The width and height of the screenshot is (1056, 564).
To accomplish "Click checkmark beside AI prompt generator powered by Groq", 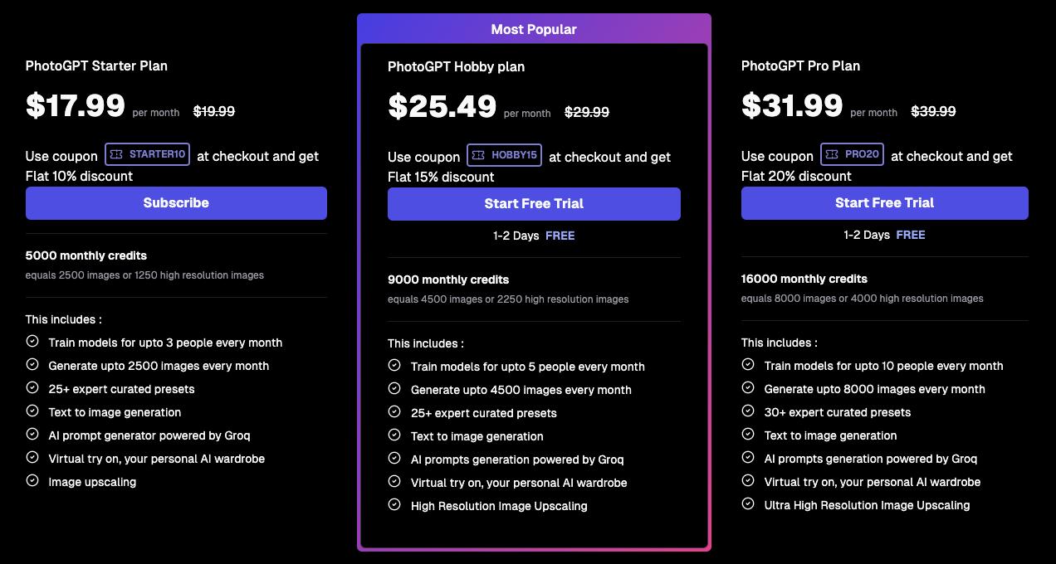I will pyautogui.click(x=32, y=434).
